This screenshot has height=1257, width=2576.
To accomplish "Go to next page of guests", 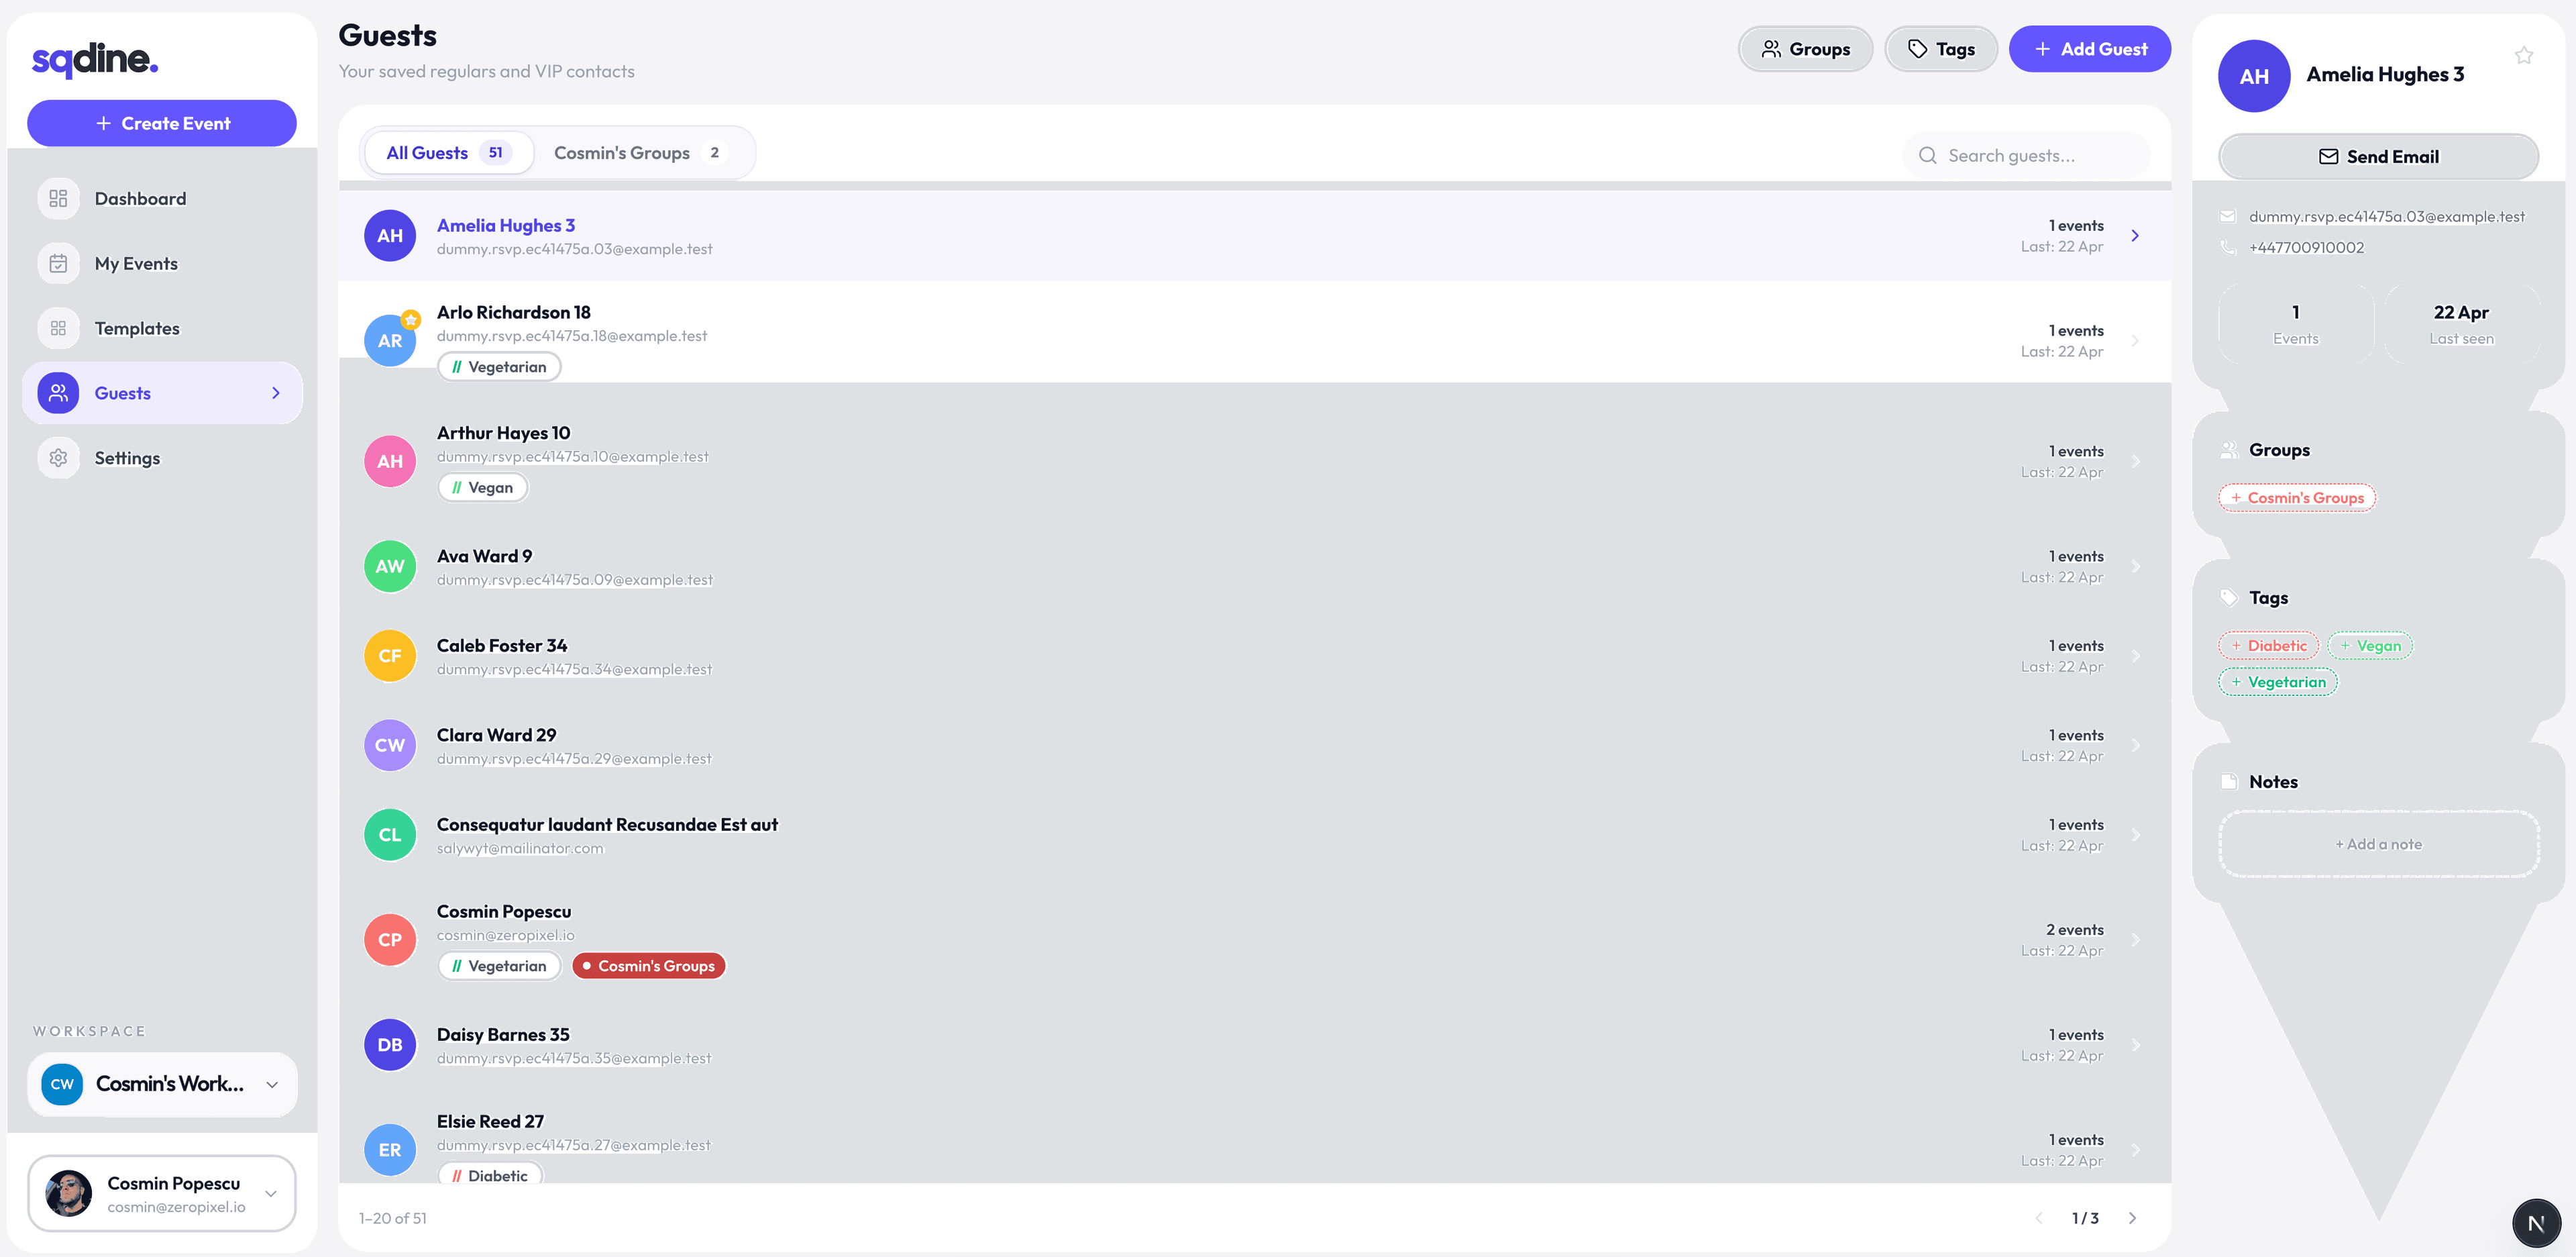I will pyautogui.click(x=2132, y=1218).
